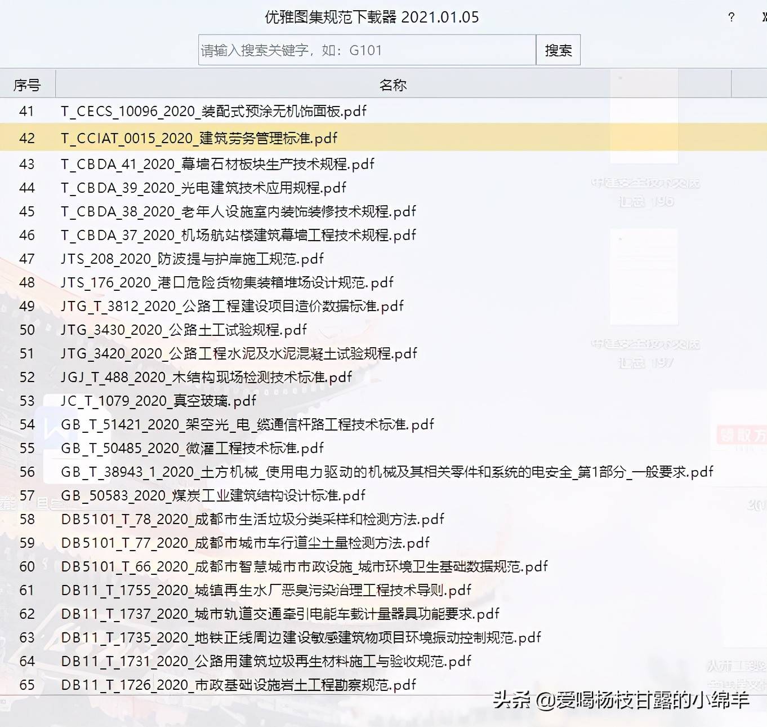Open the help question mark icon
The height and width of the screenshot is (727, 767).
pyautogui.click(x=731, y=17)
